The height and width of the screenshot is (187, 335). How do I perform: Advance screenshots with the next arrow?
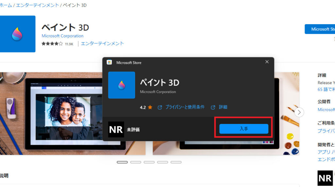(x=299, y=112)
